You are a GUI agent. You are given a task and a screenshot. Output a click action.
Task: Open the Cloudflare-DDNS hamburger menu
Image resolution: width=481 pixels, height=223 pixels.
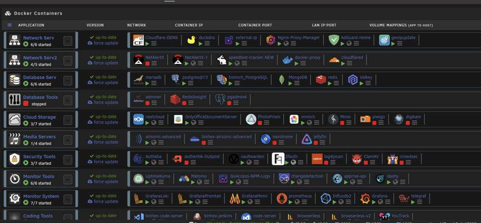pyautogui.click(x=154, y=44)
